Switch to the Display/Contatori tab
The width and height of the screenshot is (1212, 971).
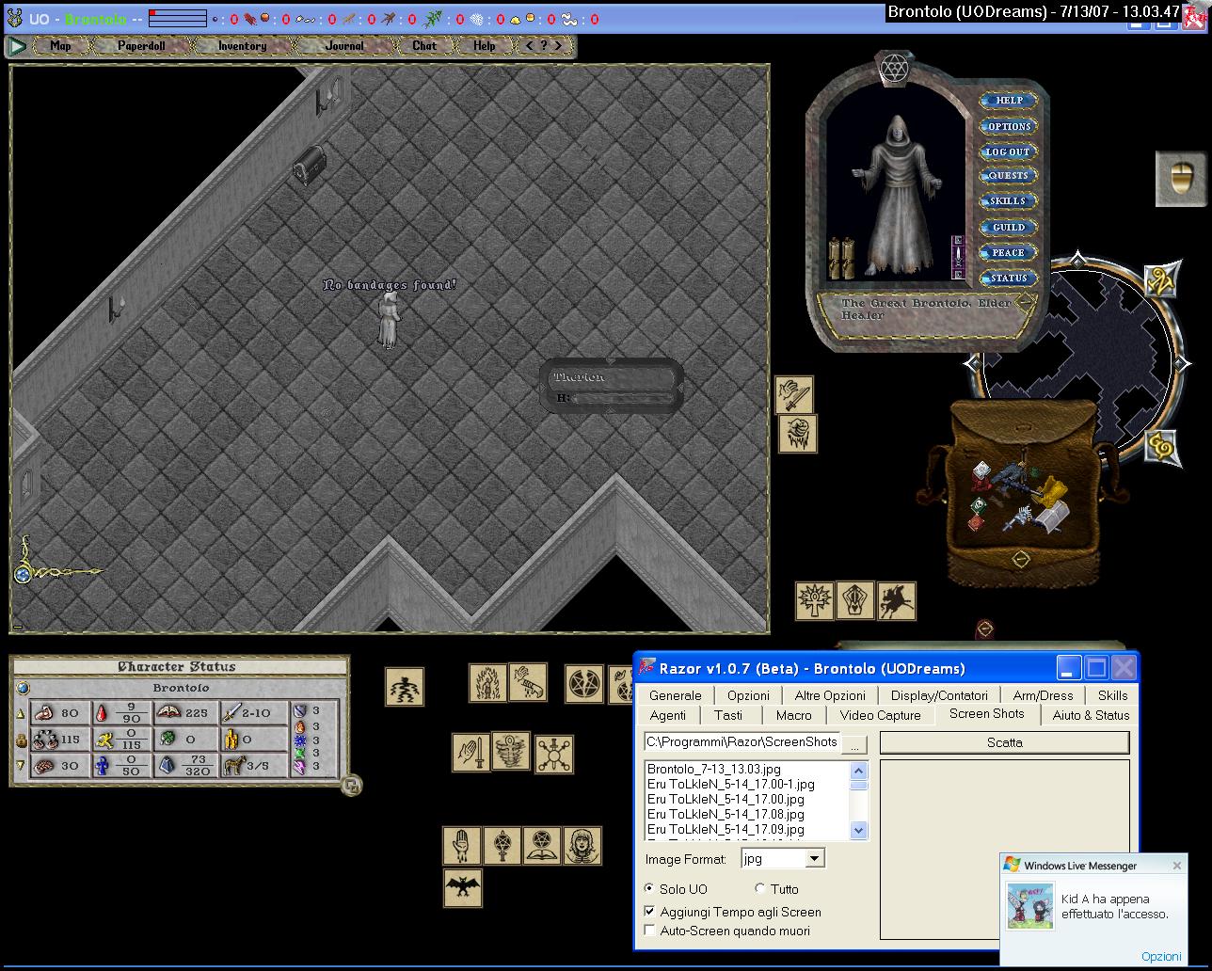tap(939, 695)
